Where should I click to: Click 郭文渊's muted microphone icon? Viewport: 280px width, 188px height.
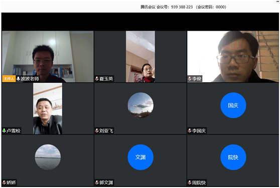click(97, 182)
